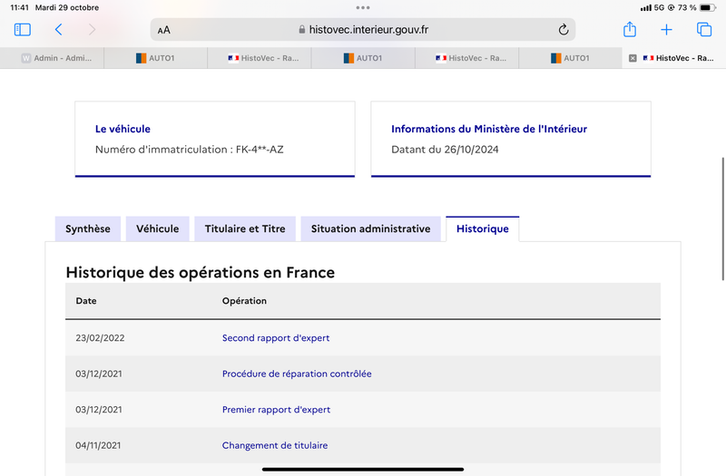Screen dimensions: 726x476
Task: Select the date 04/11/2021
Action: pos(98,445)
